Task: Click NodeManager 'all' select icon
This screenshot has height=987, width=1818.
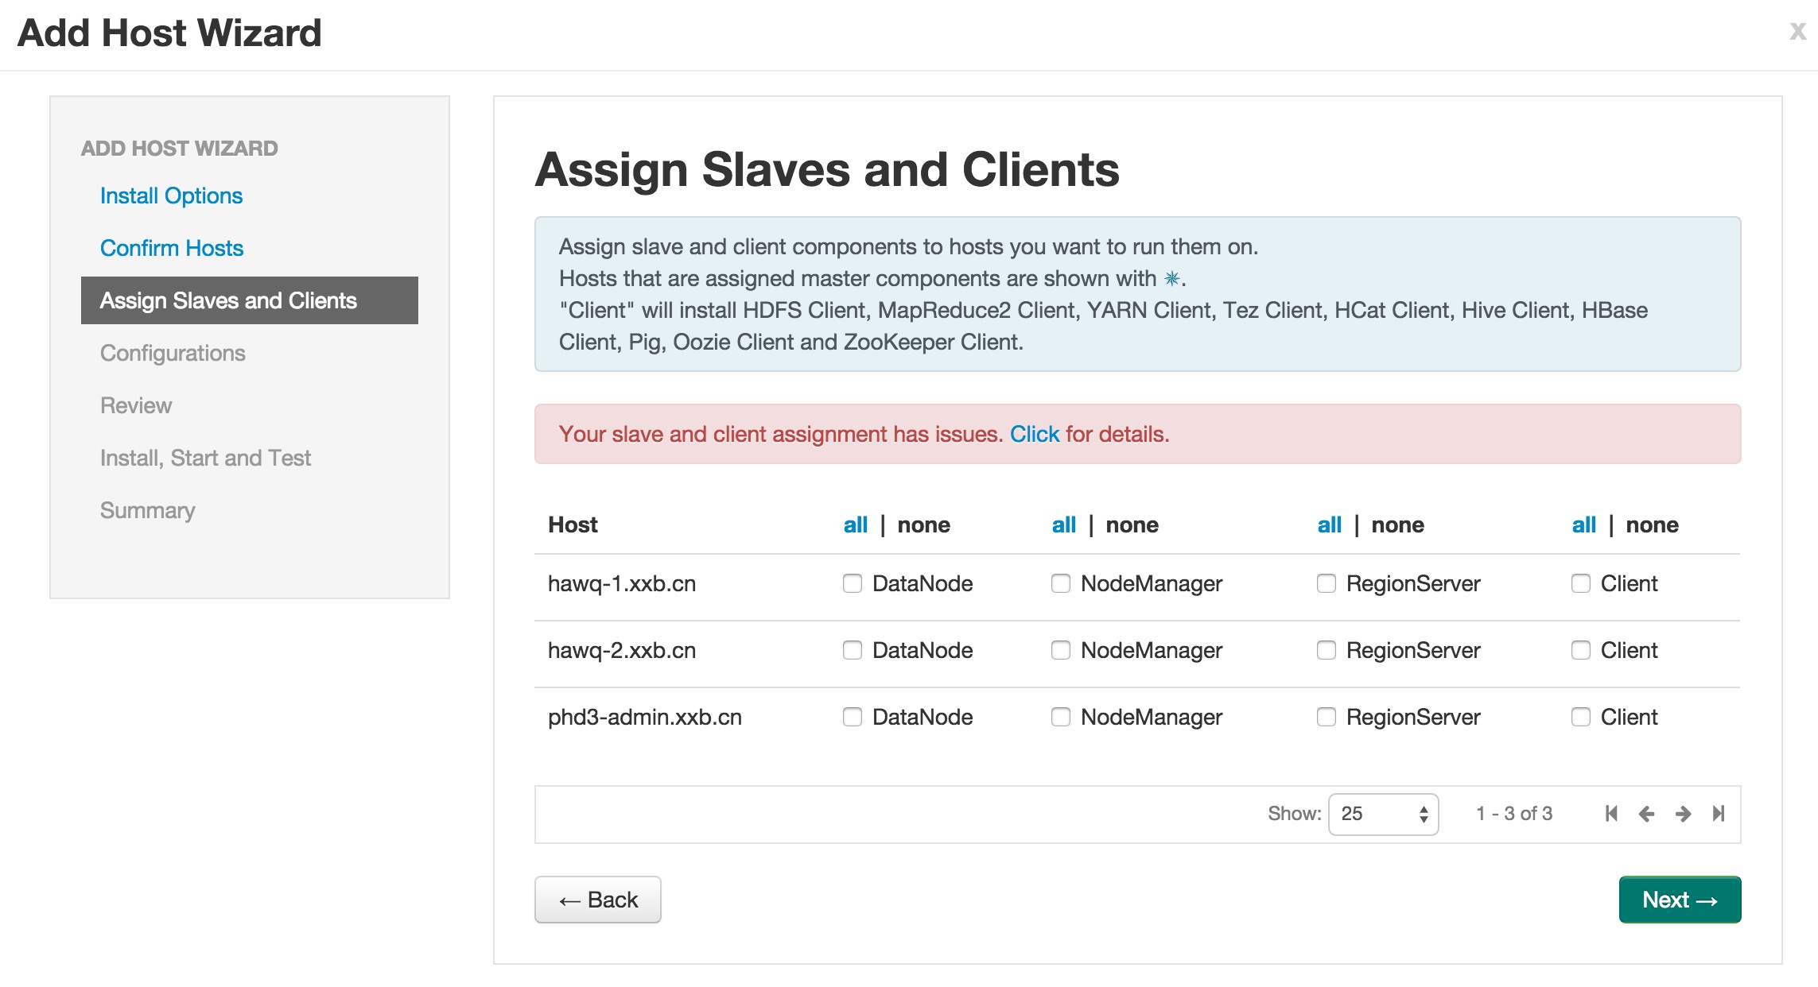Action: pos(1062,525)
